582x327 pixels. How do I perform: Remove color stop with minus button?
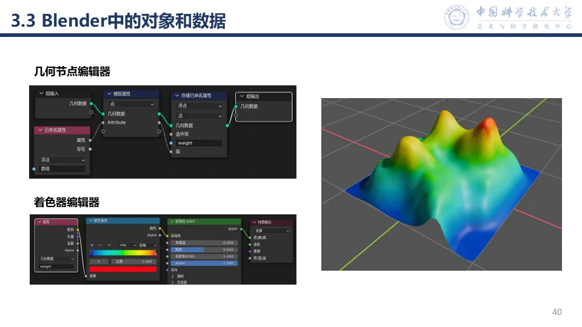tap(100, 245)
